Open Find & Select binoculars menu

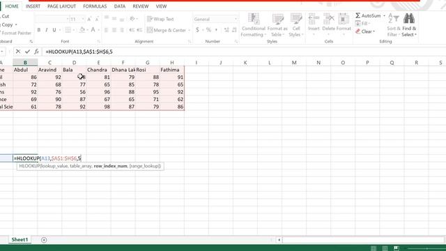[x=409, y=25]
